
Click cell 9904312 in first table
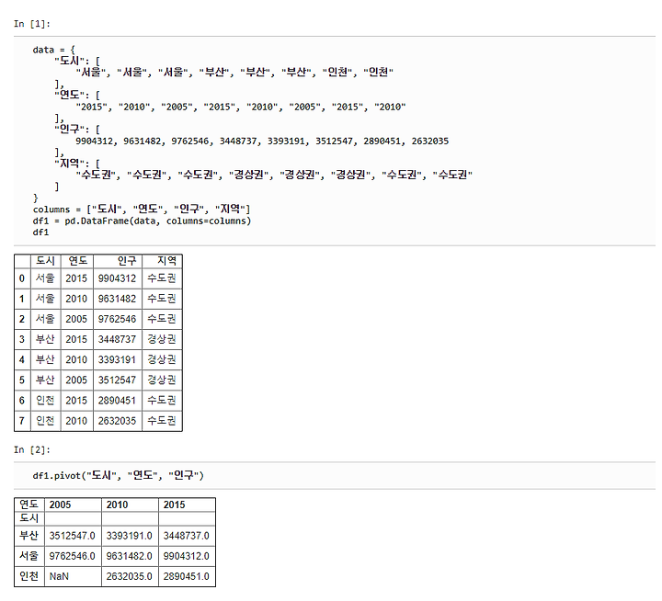[118, 278]
